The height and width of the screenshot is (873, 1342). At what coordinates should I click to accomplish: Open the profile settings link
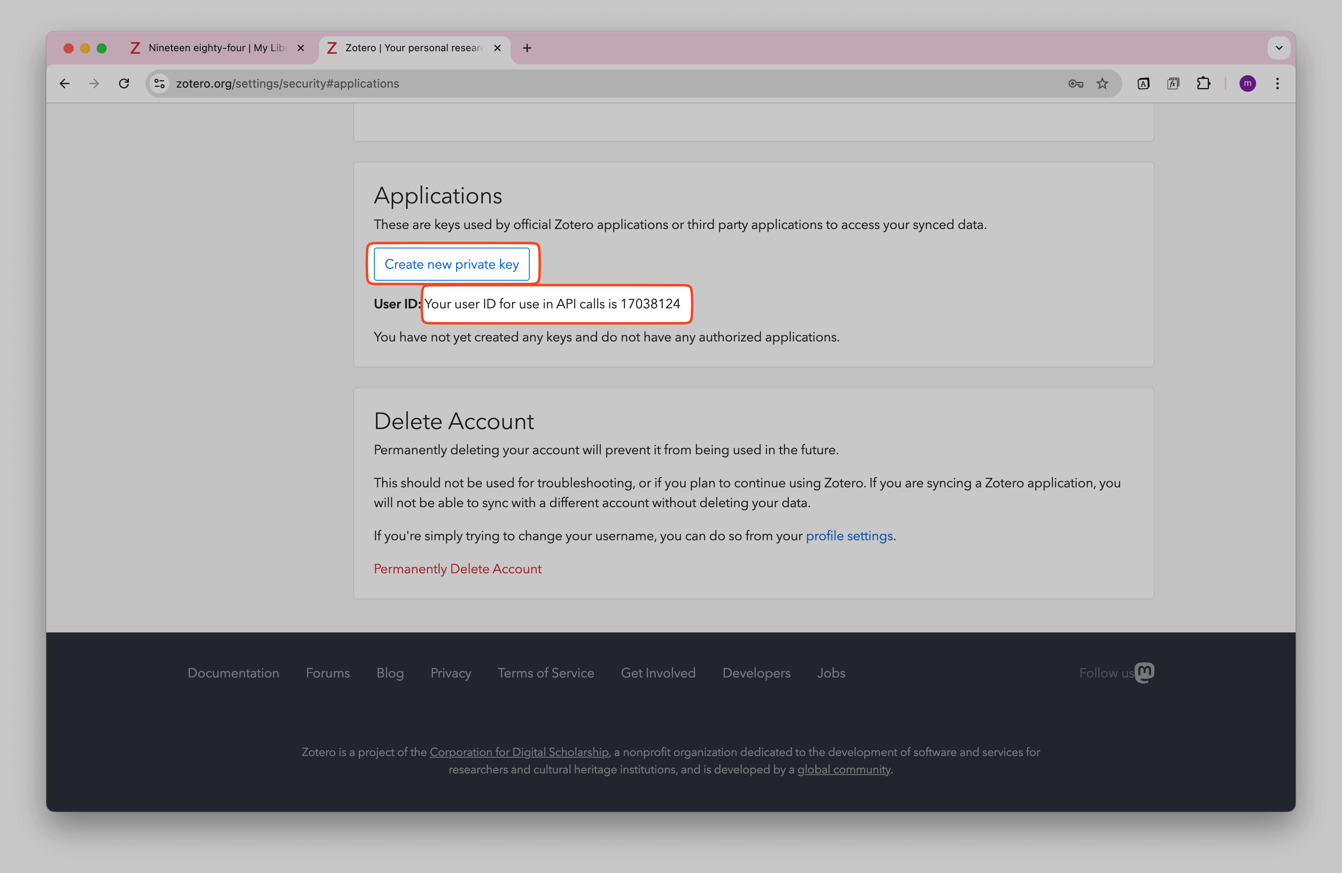pos(849,536)
